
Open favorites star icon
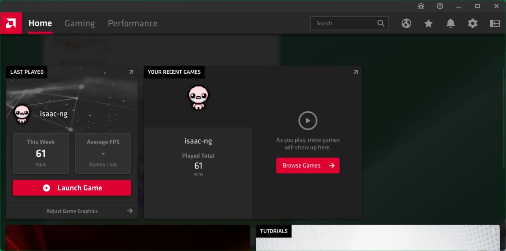[429, 23]
